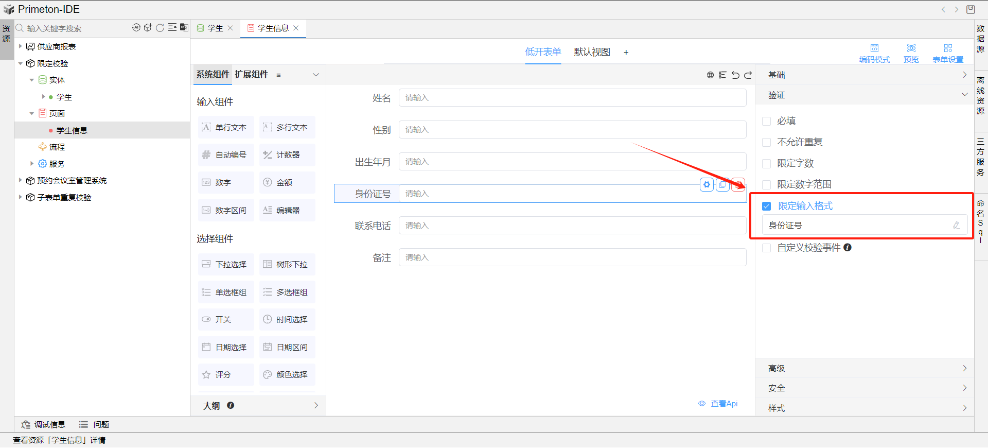Switch to 默认视图 view tab

click(x=592, y=52)
